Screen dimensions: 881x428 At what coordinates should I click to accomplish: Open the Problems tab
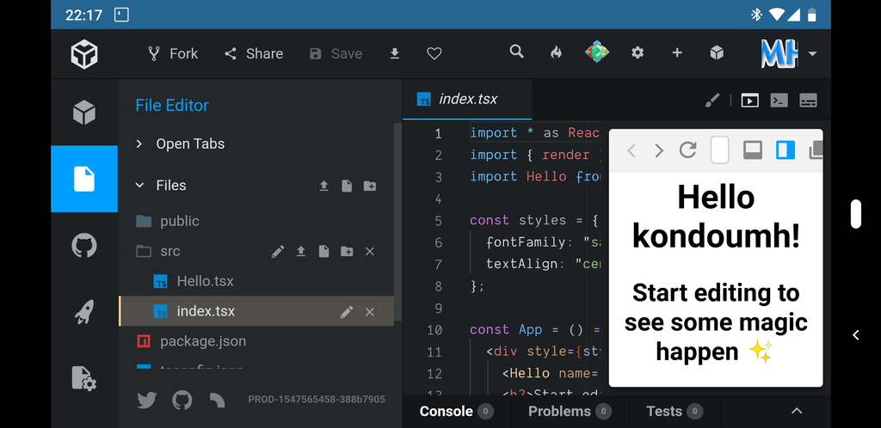(570, 411)
